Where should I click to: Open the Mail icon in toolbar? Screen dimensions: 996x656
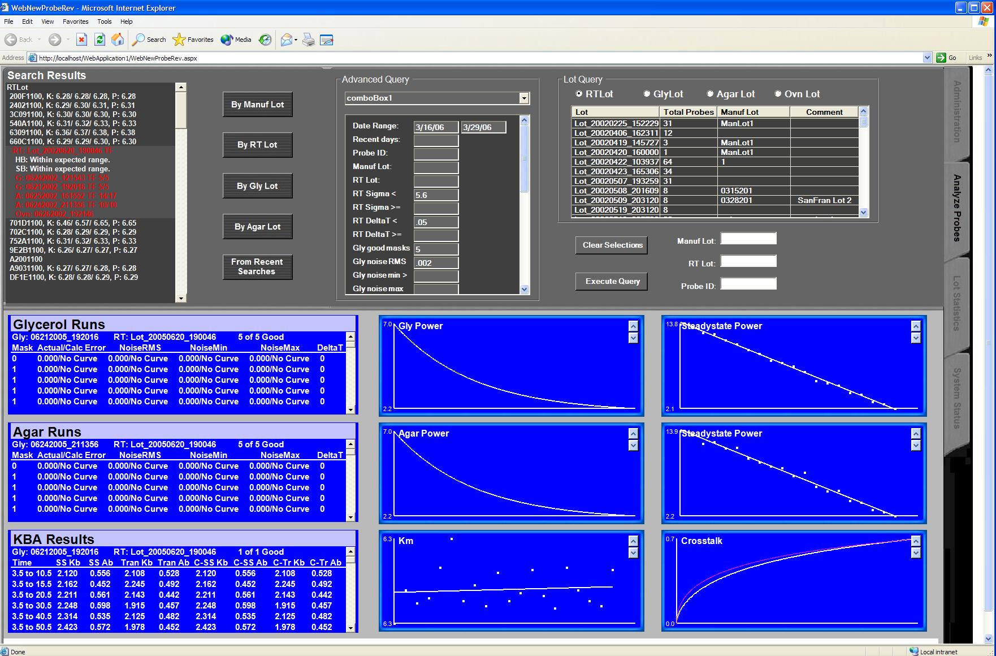[x=287, y=40]
